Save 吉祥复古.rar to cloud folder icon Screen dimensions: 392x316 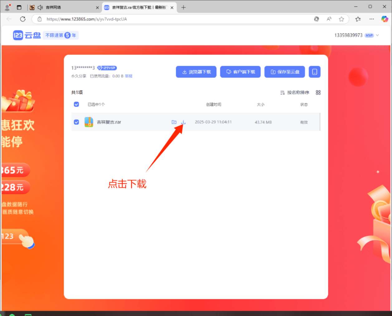point(174,122)
